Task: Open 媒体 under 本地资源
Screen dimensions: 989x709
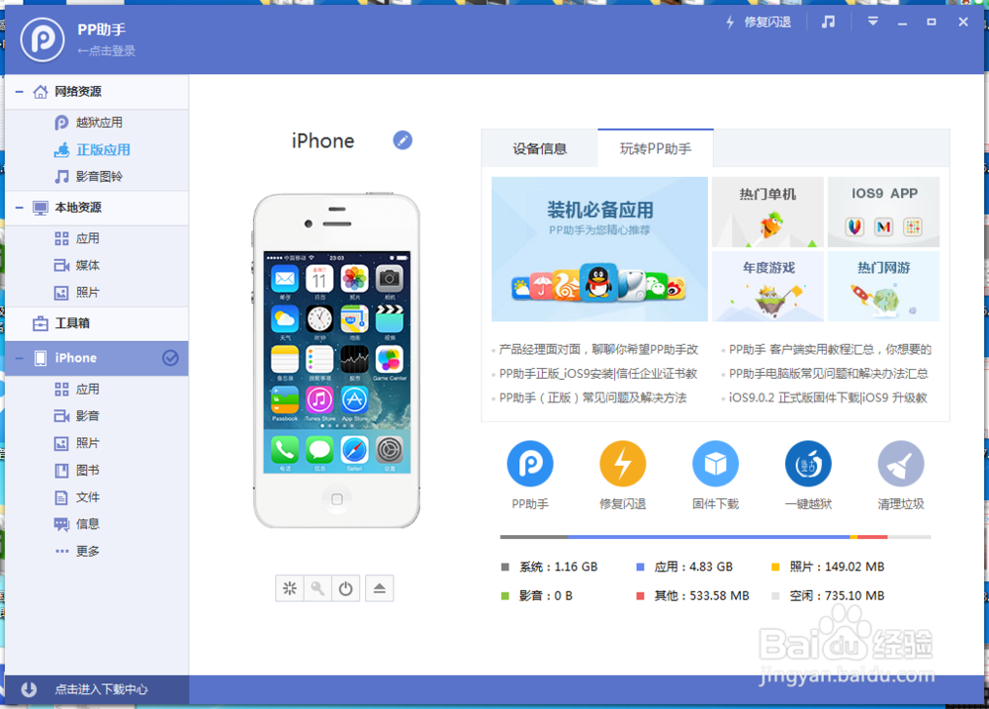Action: point(77,266)
